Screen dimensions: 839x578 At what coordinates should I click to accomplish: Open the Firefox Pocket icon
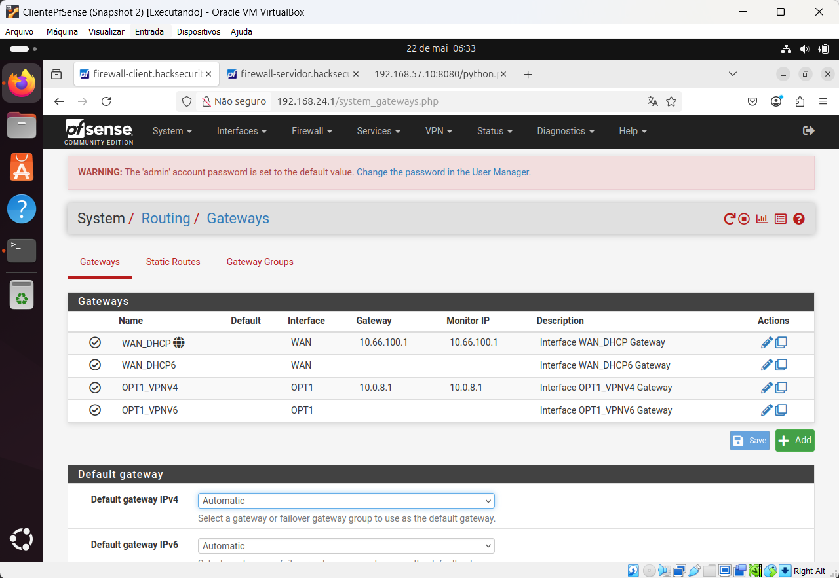[752, 101]
